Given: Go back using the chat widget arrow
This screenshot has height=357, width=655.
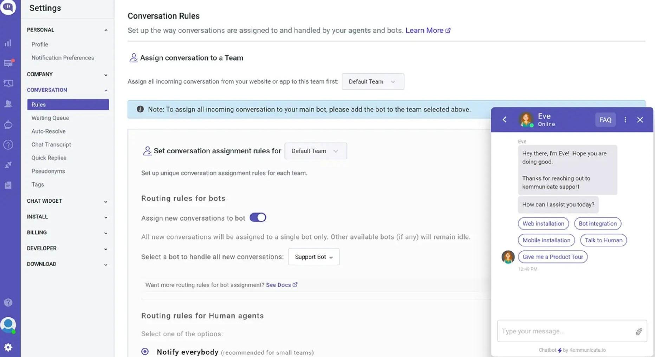Looking at the screenshot, I should click(x=505, y=120).
